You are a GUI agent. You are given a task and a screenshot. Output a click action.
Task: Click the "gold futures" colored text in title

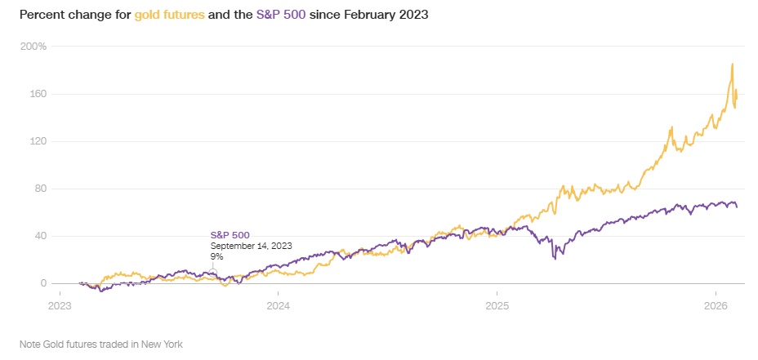(x=169, y=15)
